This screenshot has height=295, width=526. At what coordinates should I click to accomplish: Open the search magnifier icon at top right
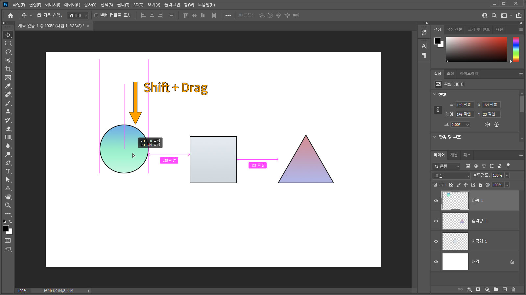[x=494, y=15]
